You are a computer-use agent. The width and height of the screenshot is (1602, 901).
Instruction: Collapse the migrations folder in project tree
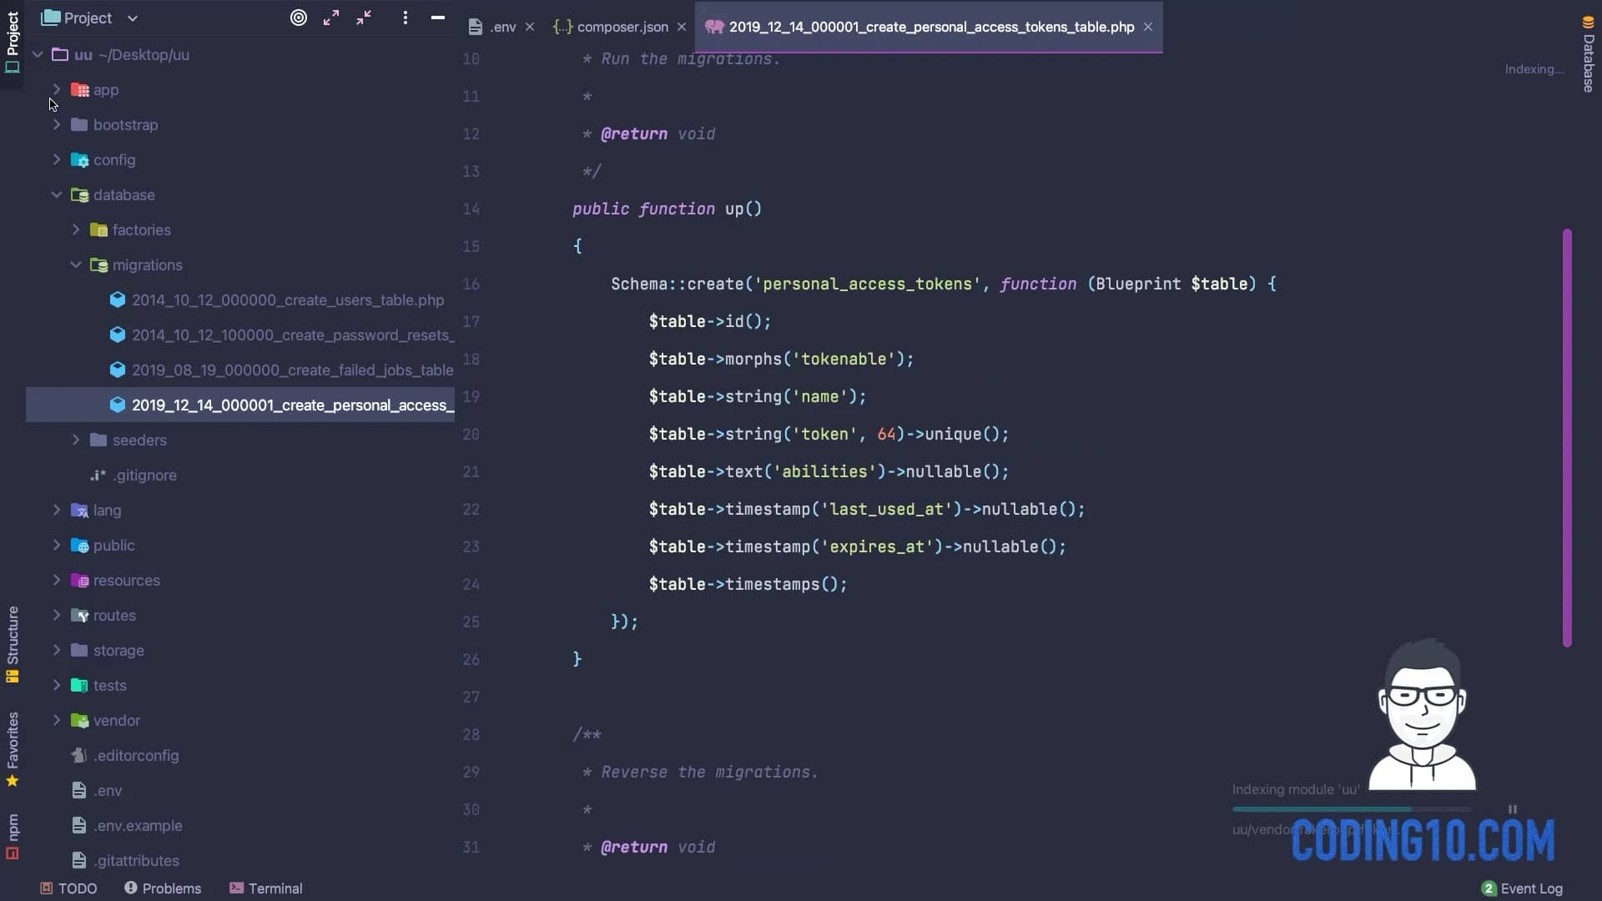coord(73,264)
